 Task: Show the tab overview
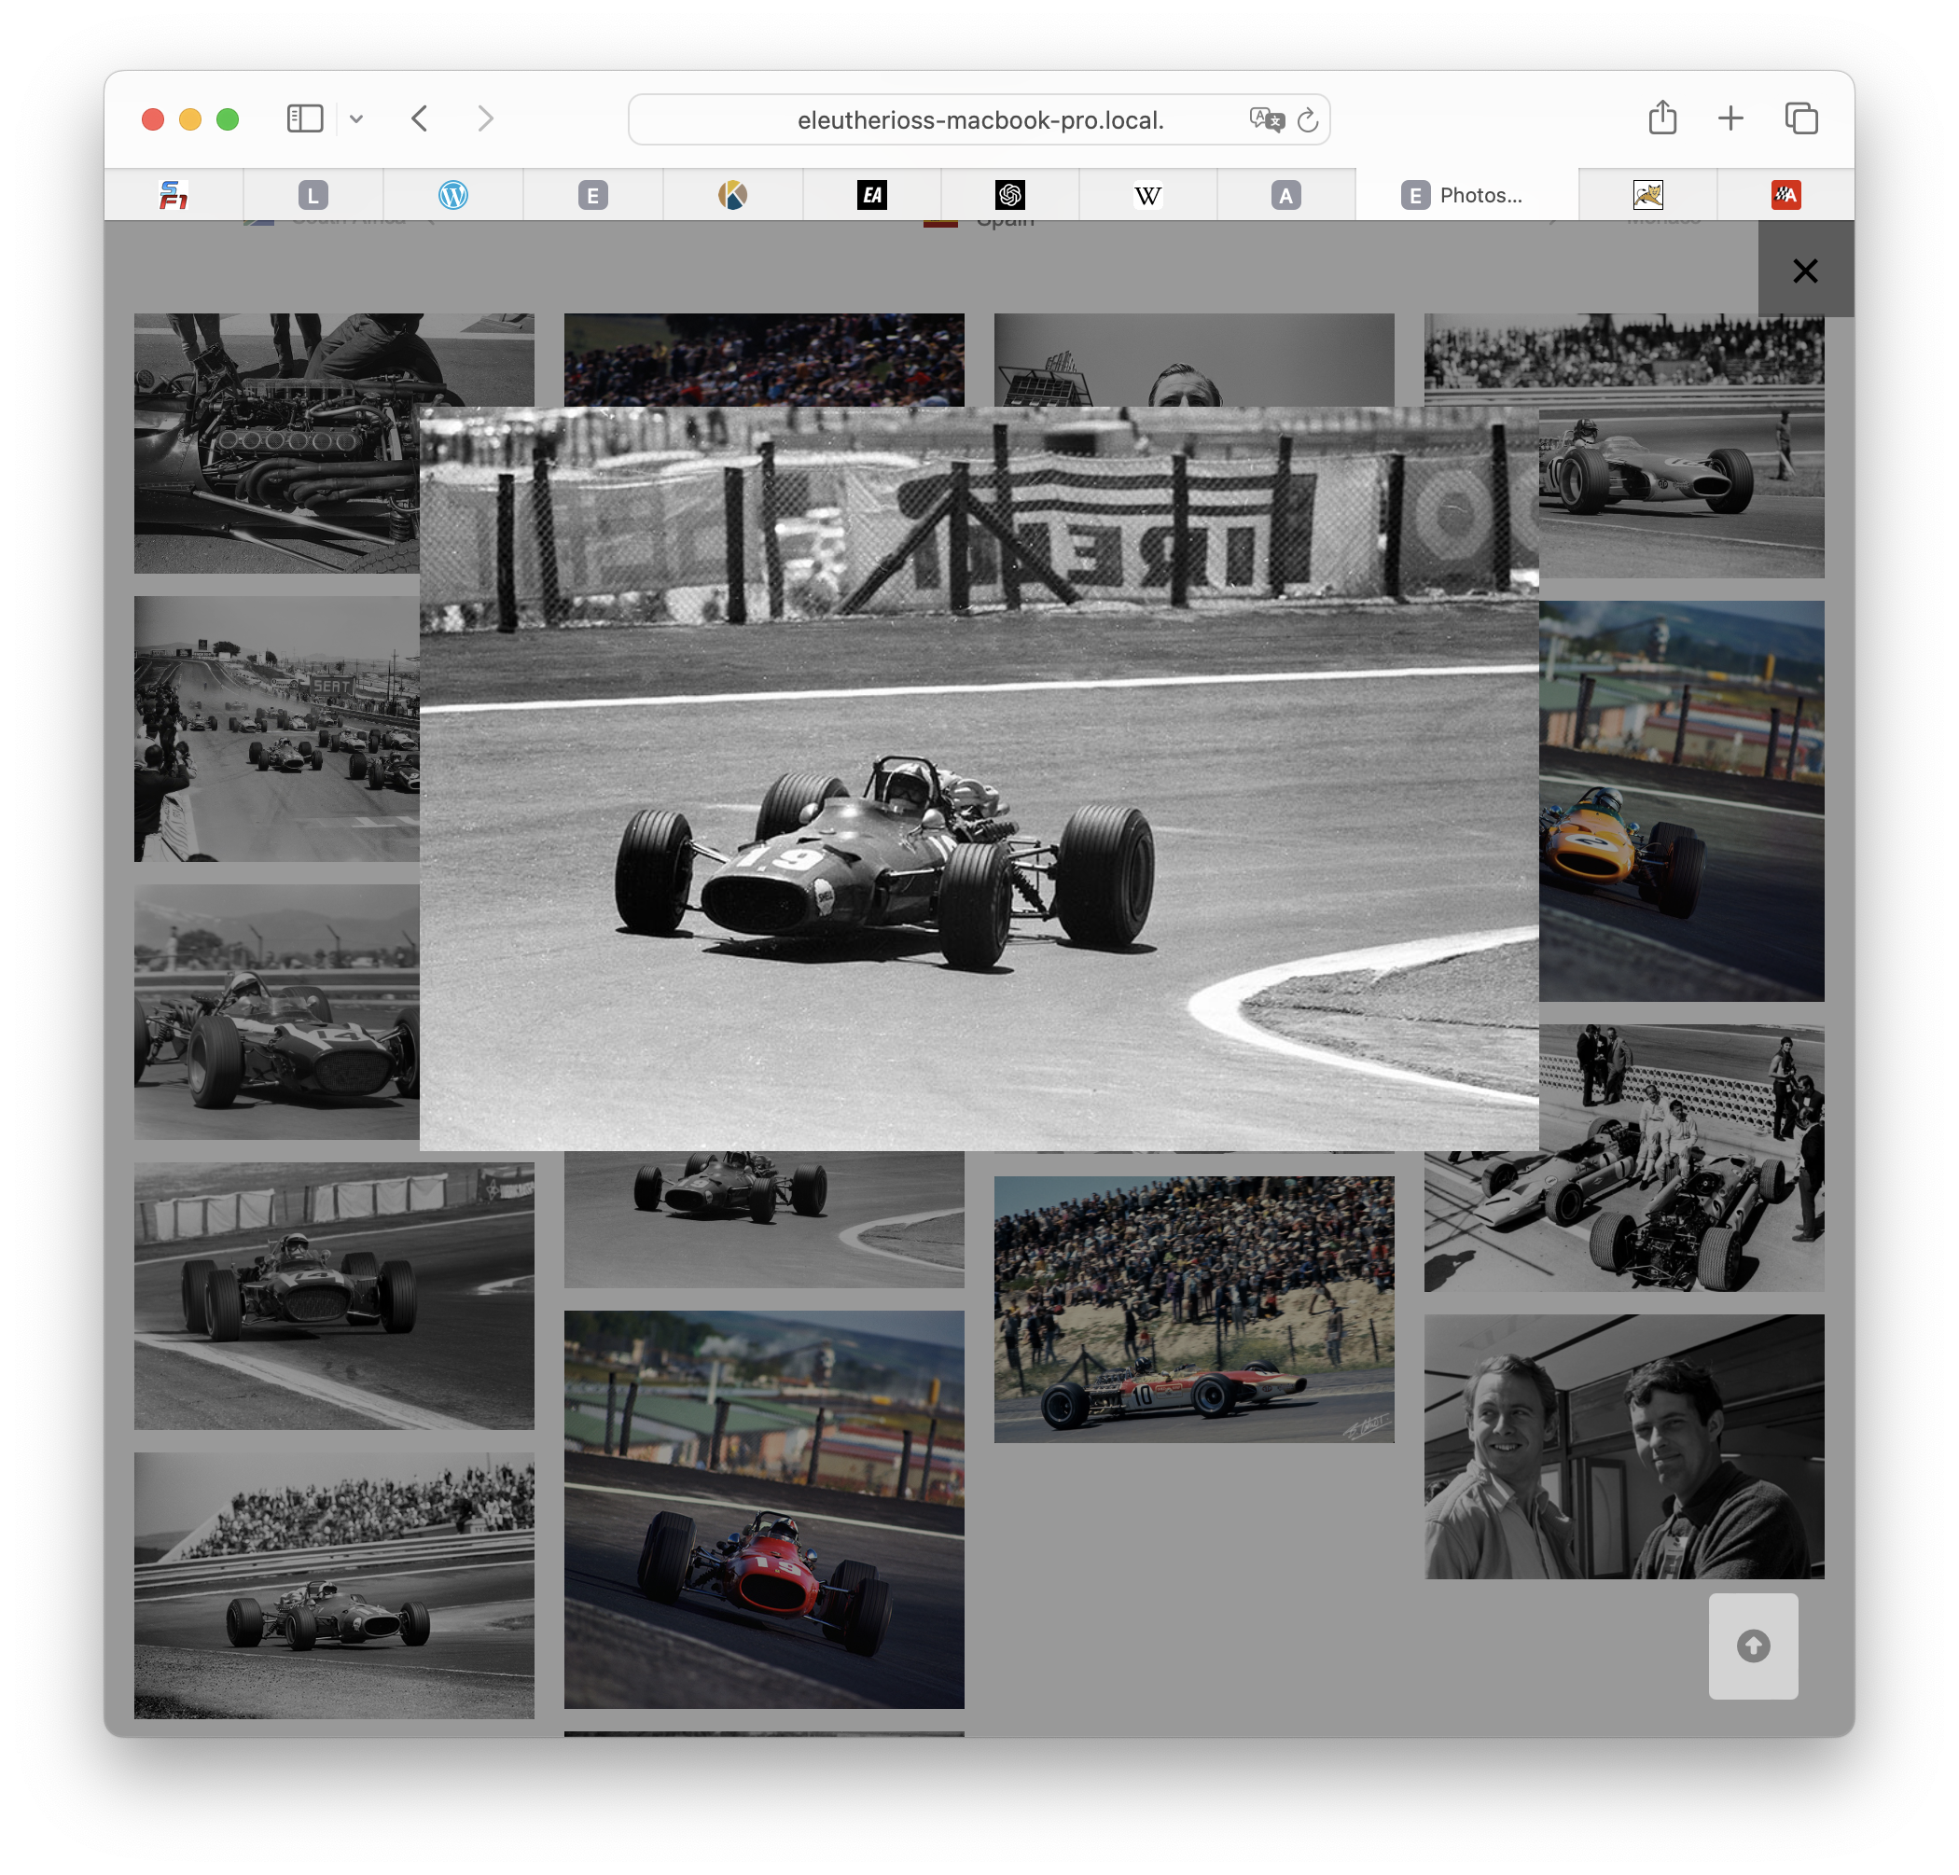1801,118
